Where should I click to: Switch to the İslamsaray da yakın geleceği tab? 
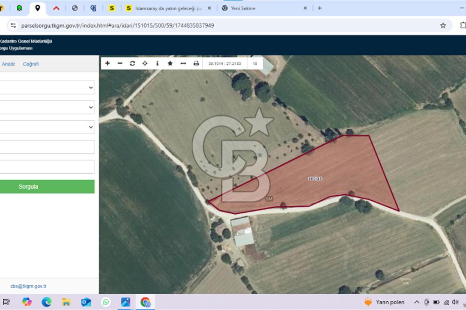pyautogui.click(x=169, y=8)
